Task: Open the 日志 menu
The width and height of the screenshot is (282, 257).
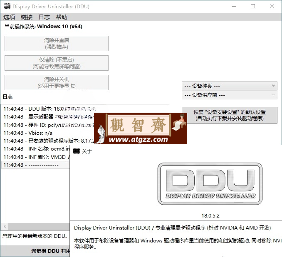Action: click(44, 17)
